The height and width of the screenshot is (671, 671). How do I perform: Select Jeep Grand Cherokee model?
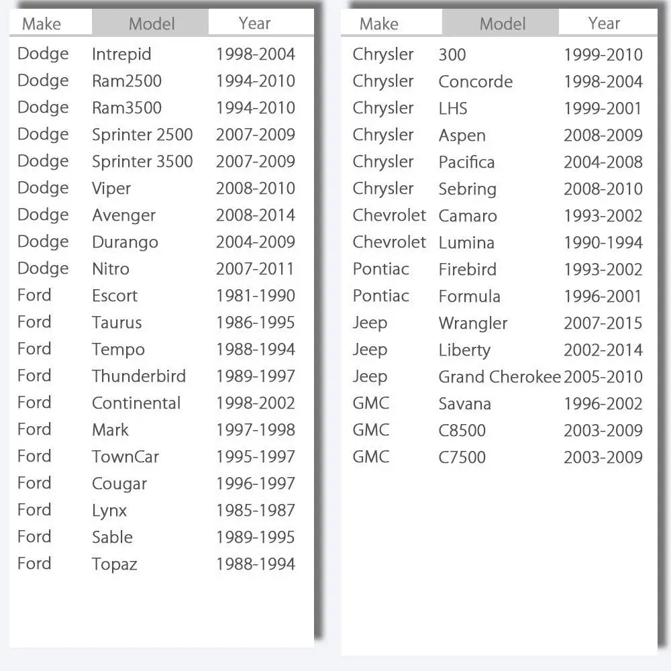coord(499,377)
